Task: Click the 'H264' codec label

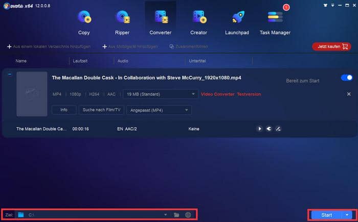Action: point(94,94)
